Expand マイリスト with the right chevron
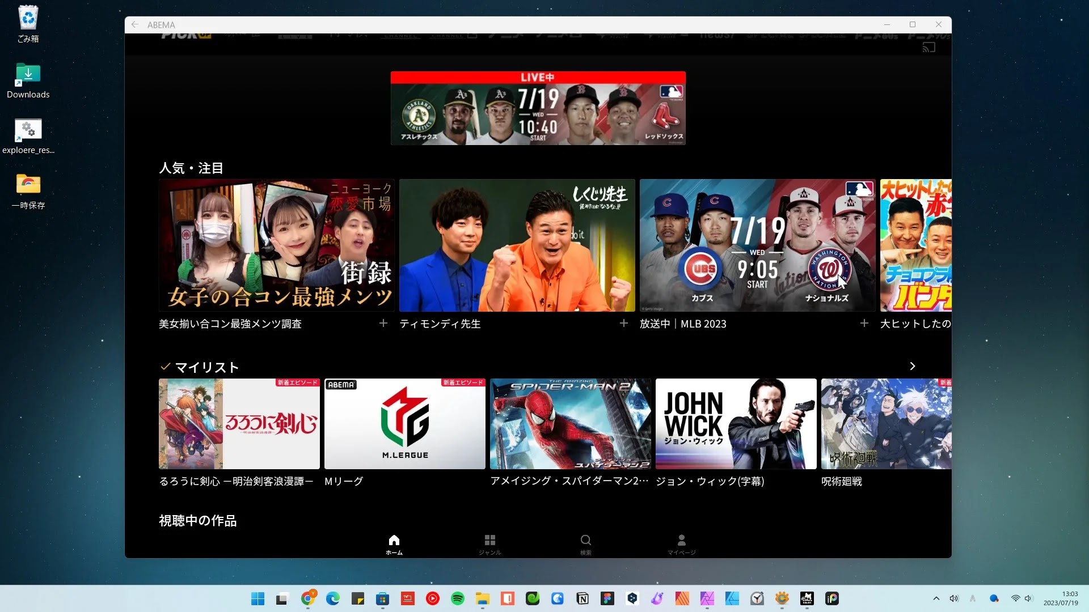This screenshot has width=1089, height=612. (x=913, y=366)
